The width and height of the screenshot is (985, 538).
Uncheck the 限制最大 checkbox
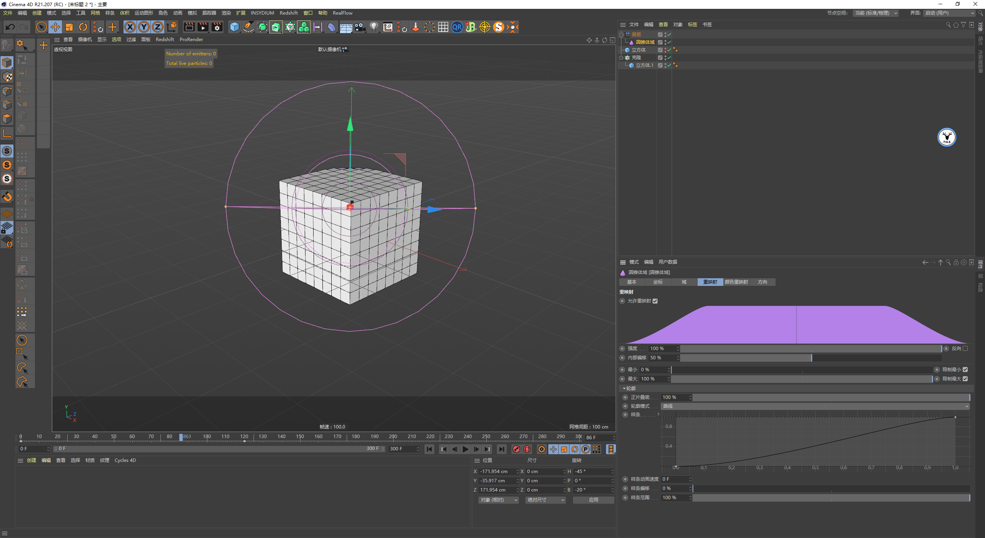tap(965, 379)
